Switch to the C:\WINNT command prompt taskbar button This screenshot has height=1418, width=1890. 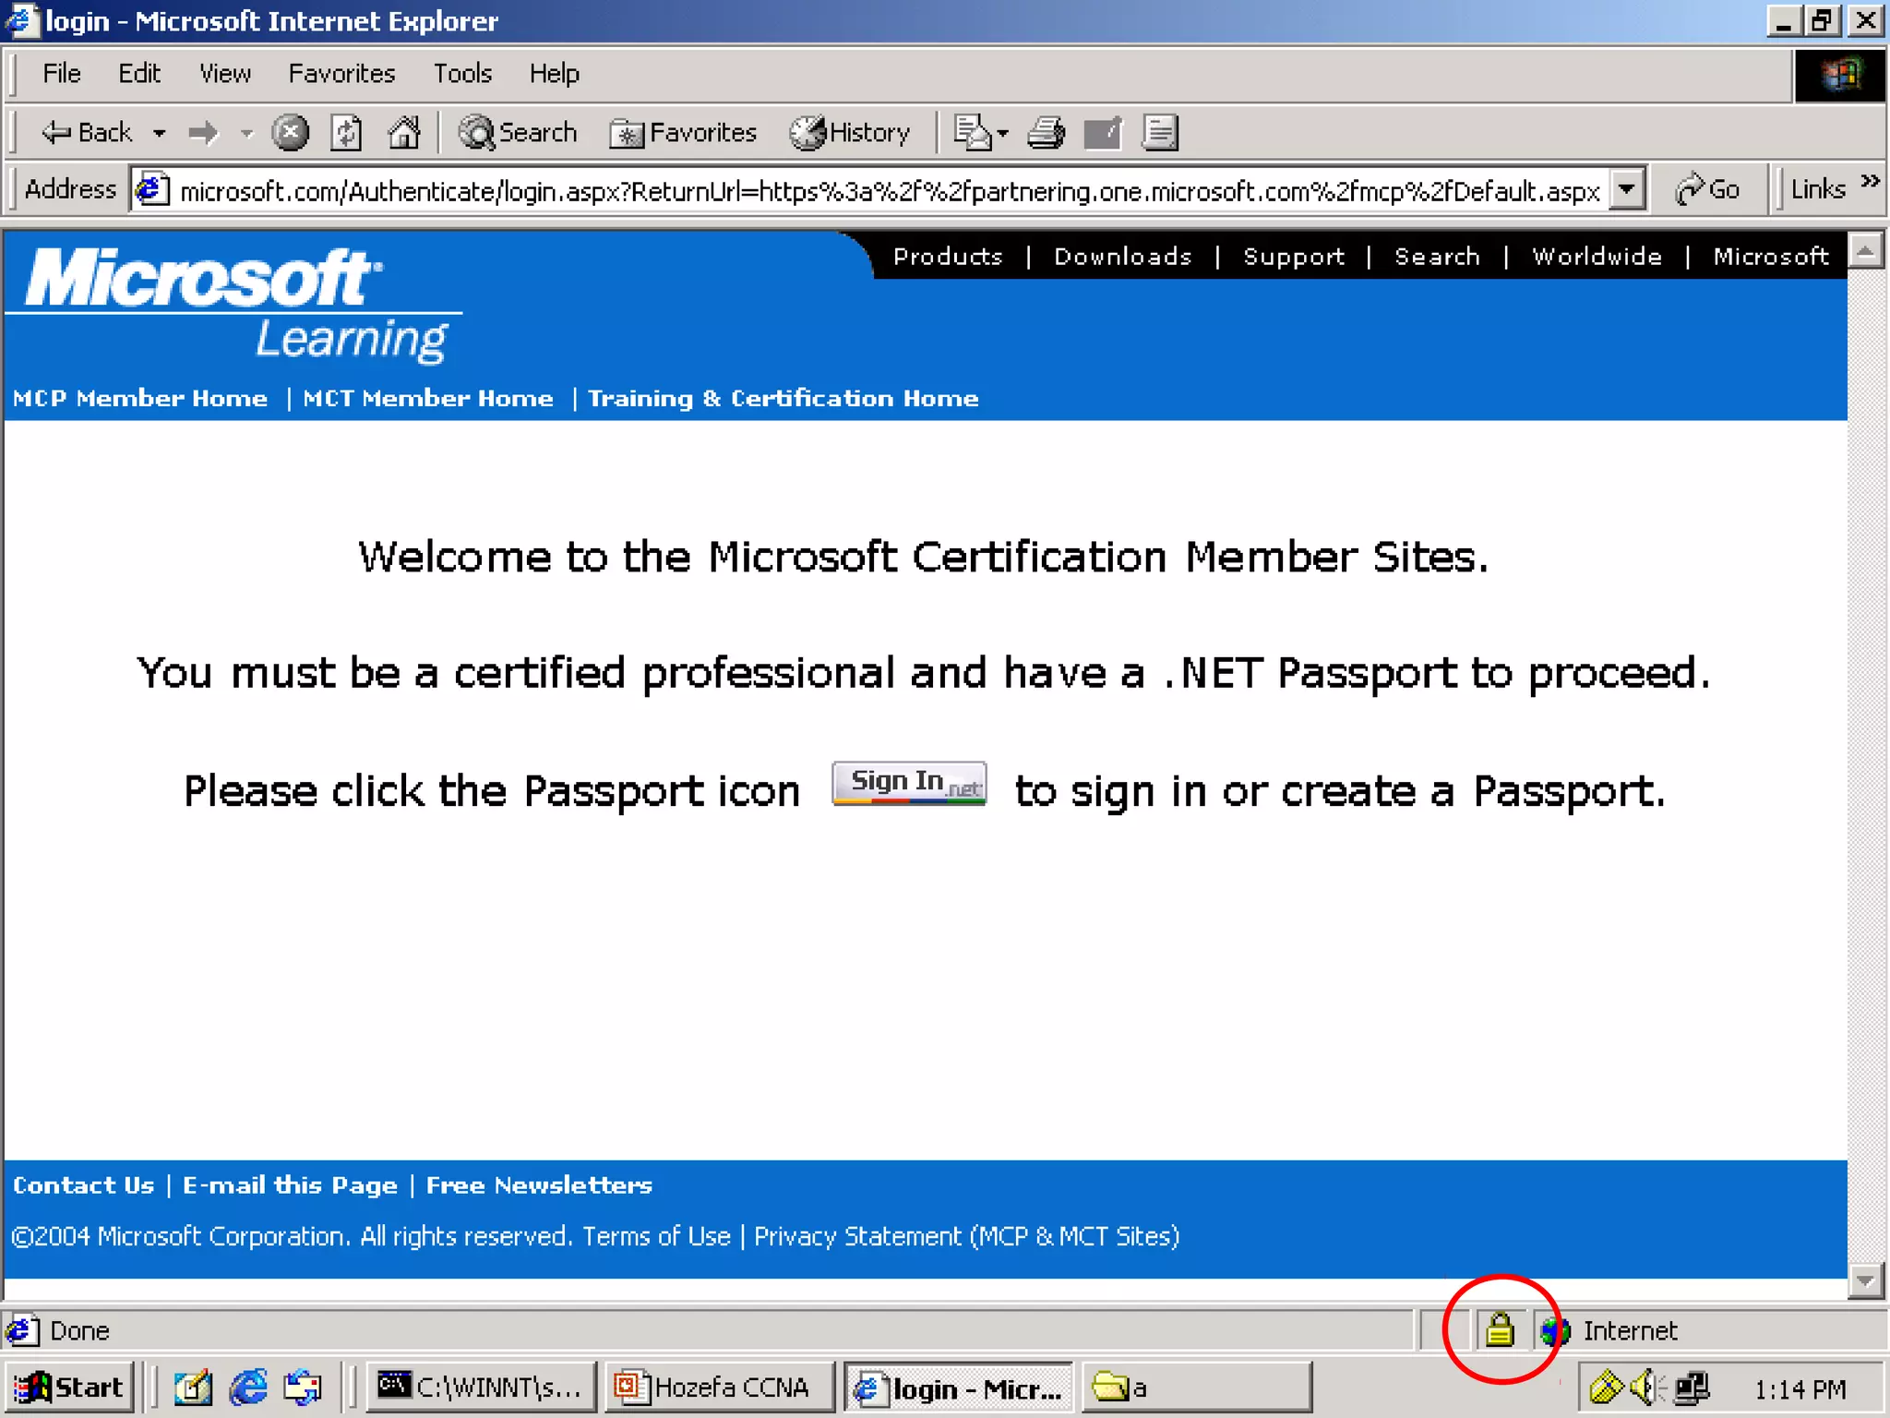point(481,1388)
